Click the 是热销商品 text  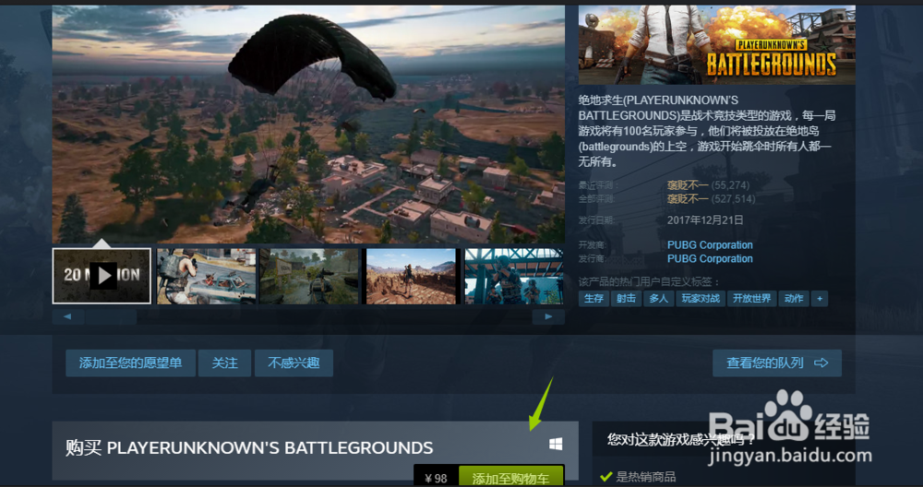[646, 477]
